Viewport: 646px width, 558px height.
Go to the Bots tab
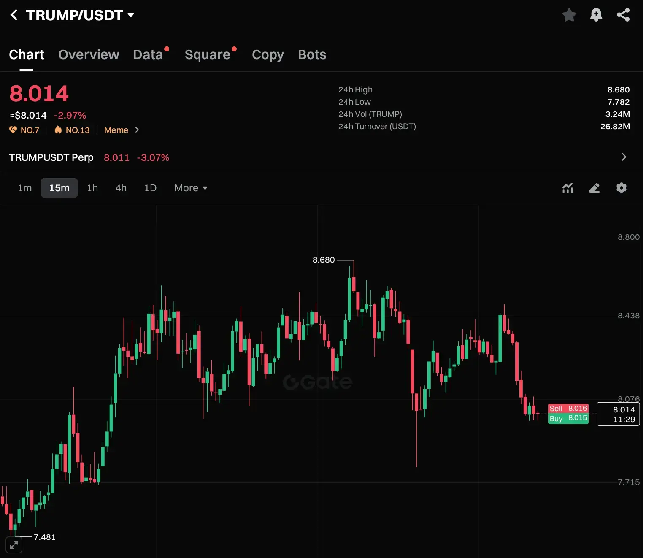tap(312, 54)
